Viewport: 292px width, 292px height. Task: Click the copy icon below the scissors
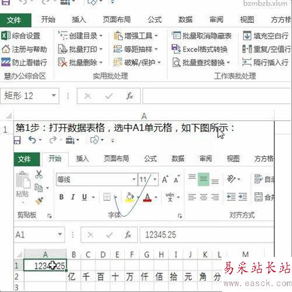[x=39, y=188]
